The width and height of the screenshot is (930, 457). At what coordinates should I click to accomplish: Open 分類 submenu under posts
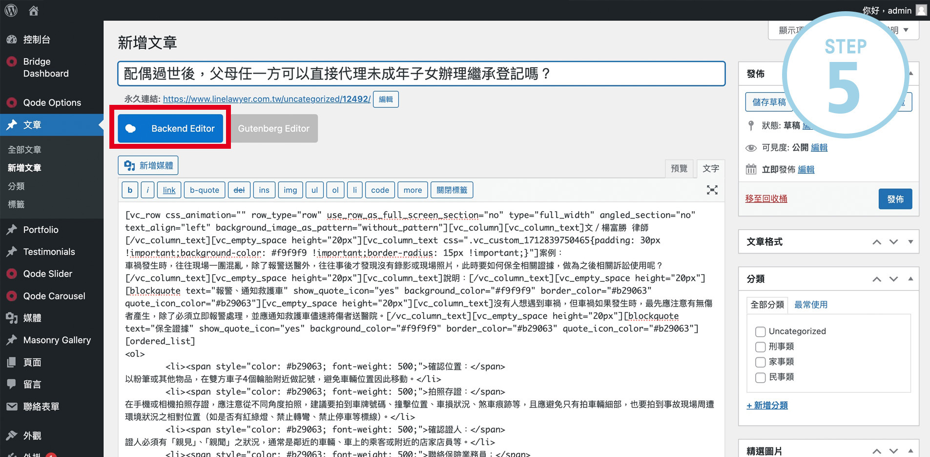16,186
